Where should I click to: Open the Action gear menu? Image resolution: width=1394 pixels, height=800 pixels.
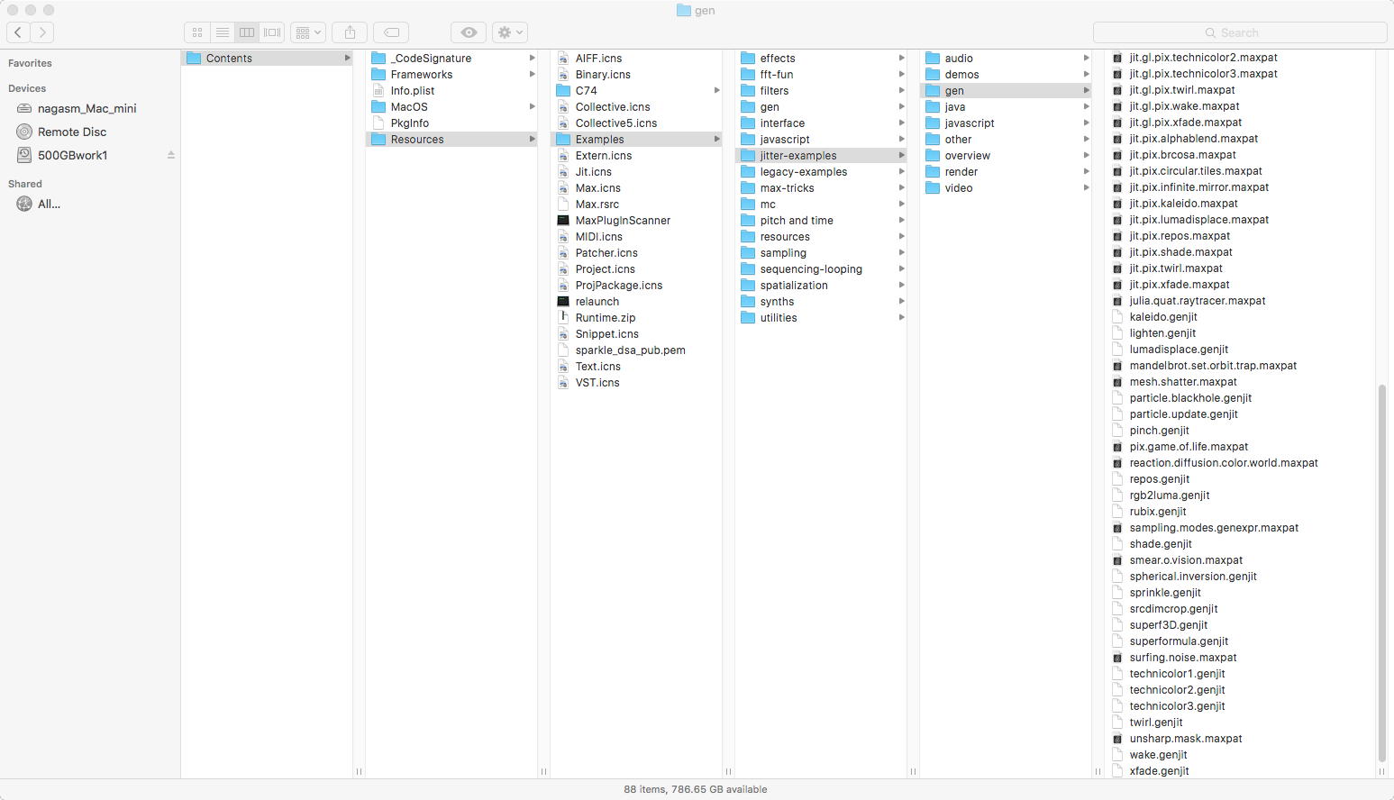tap(509, 32)
